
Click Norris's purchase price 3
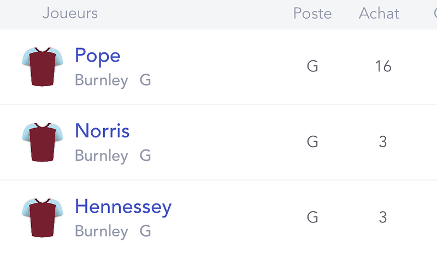pos(383,142)
